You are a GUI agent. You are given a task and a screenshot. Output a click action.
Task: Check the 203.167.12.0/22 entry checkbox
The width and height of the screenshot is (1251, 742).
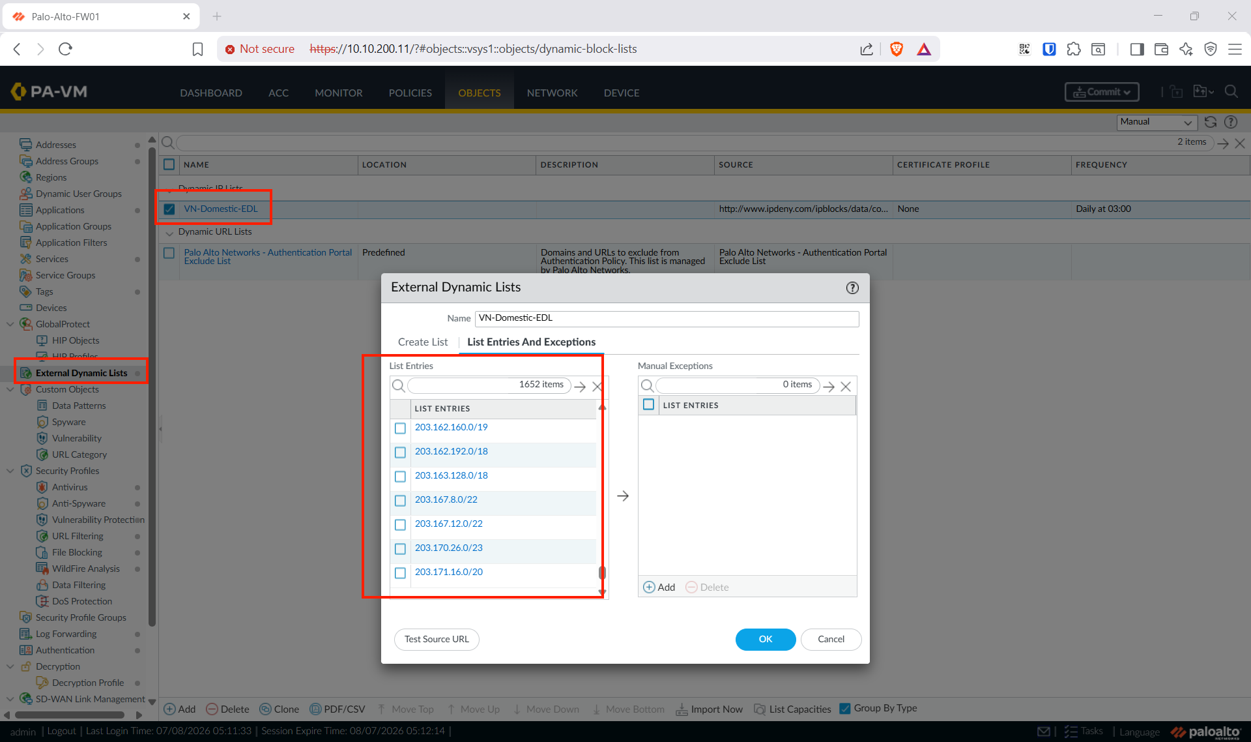pos(400,525)
